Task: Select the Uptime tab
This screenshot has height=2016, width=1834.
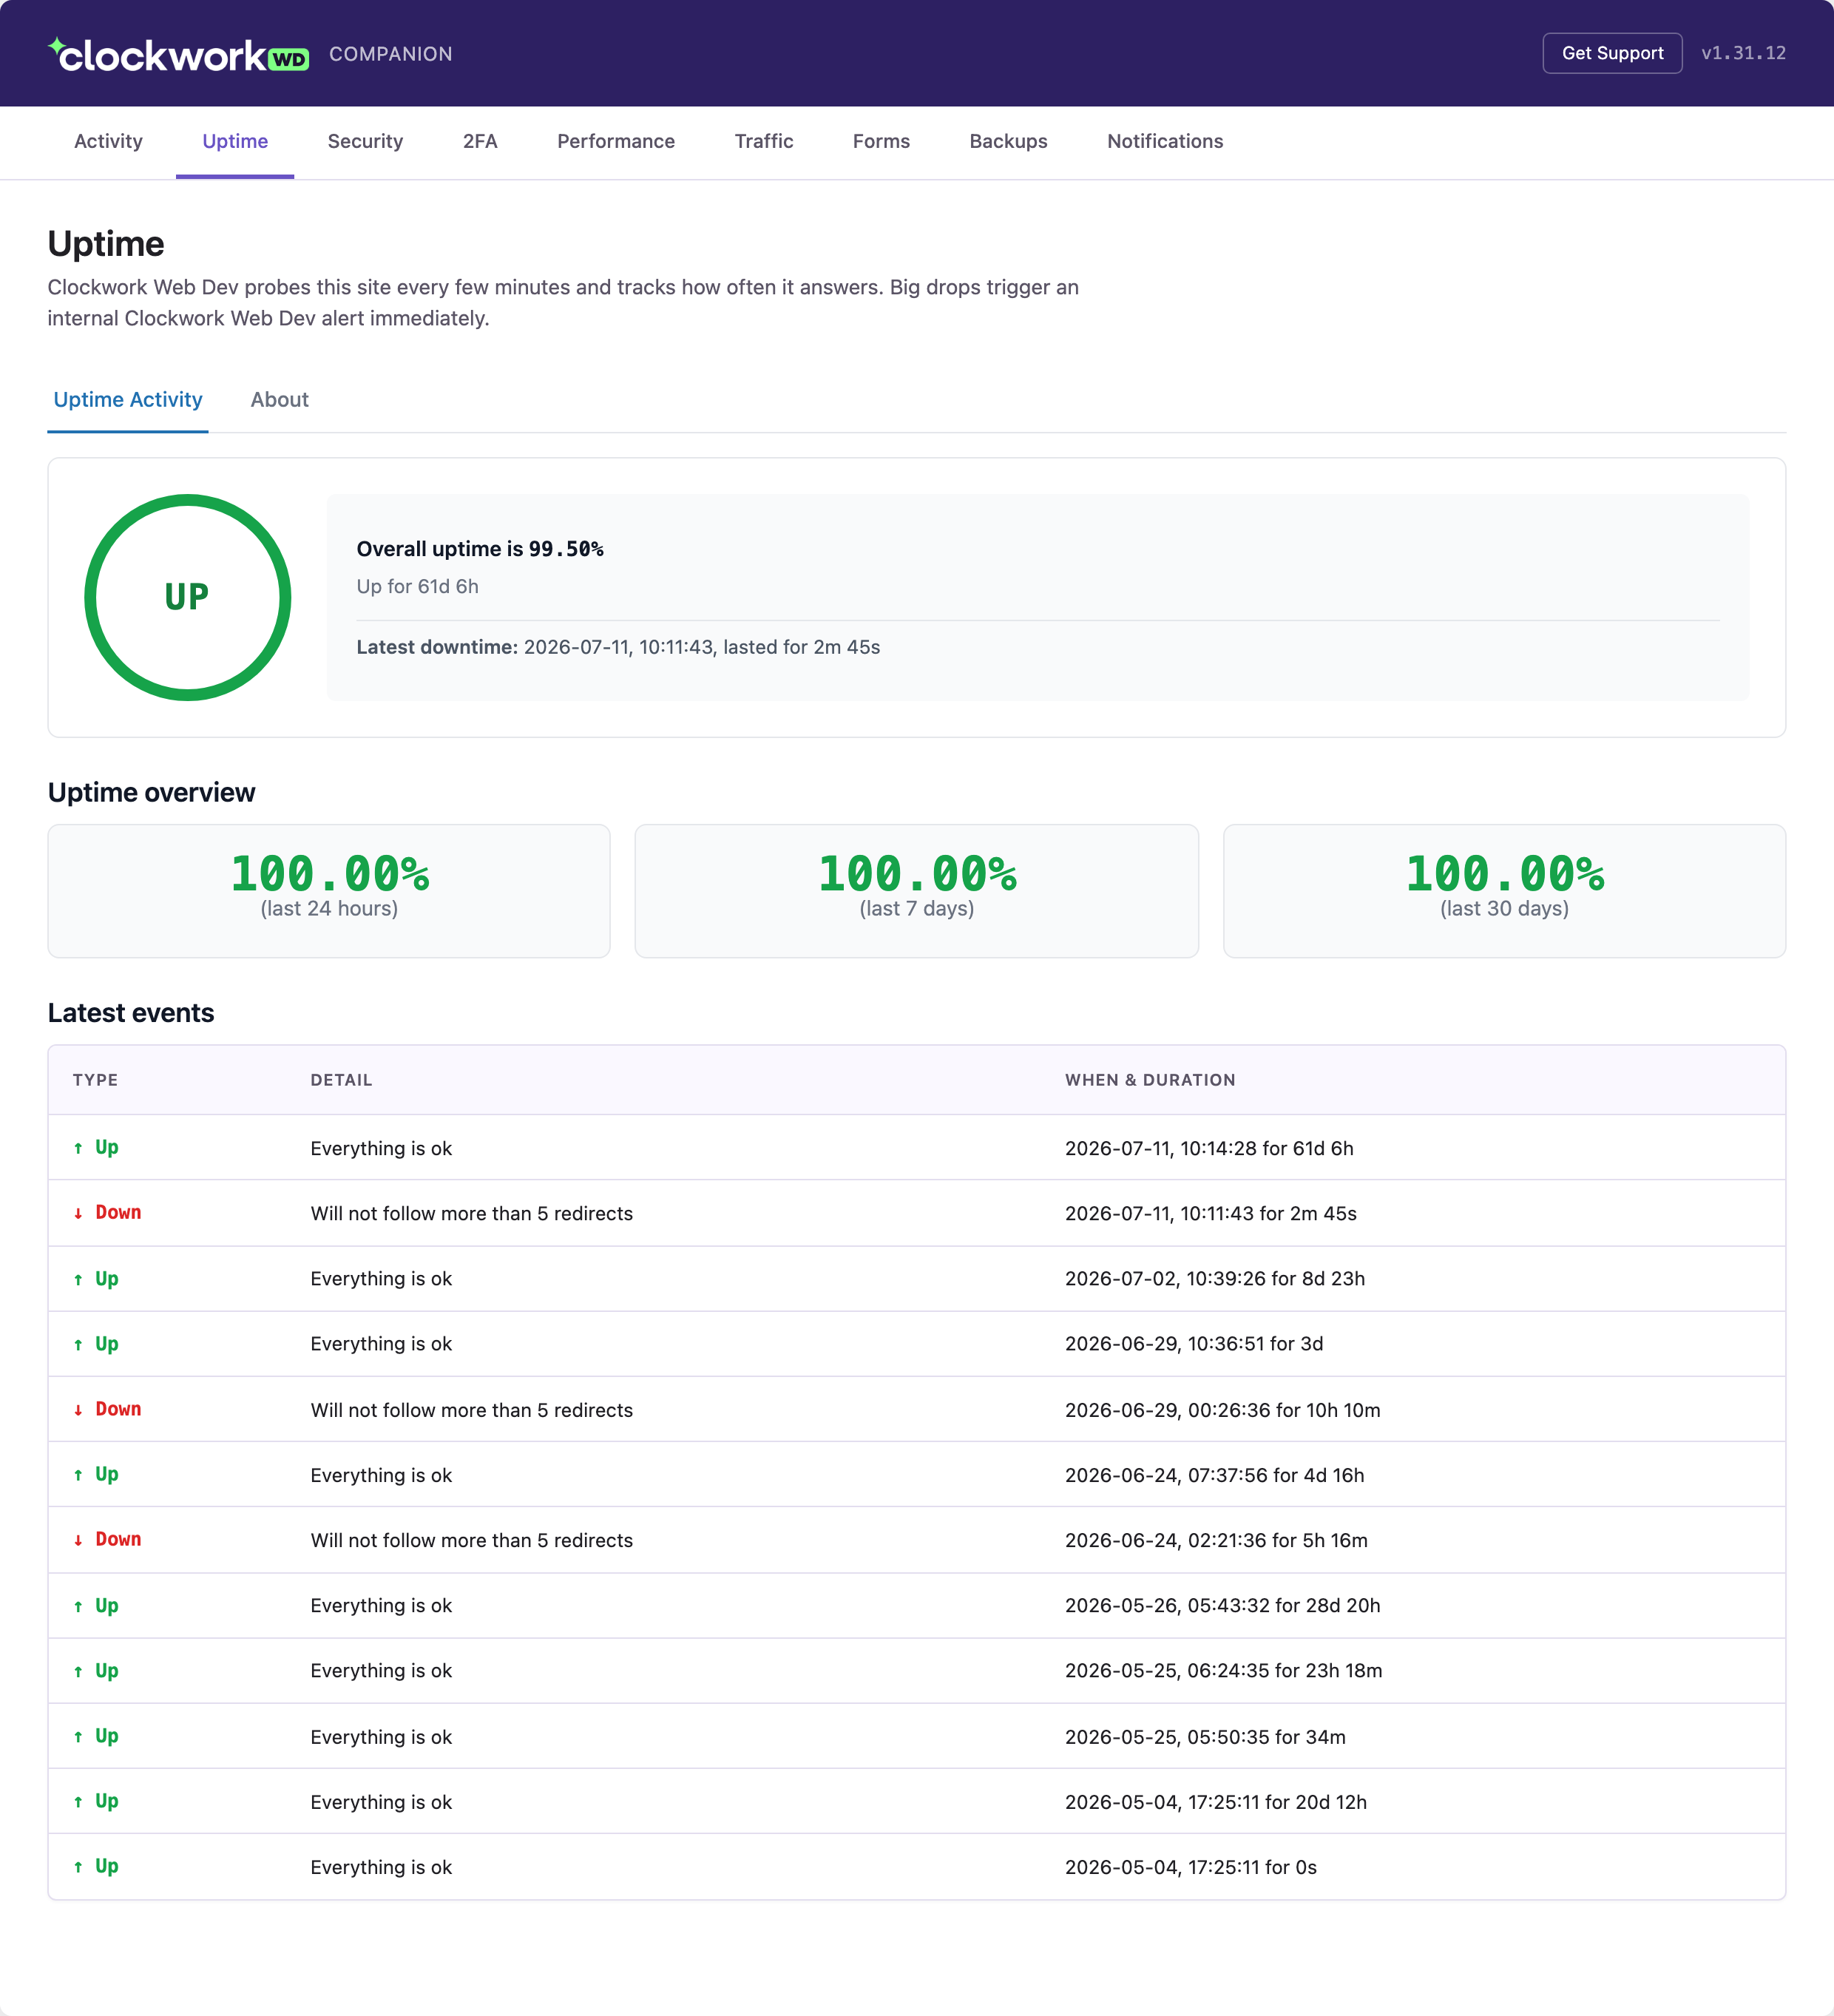Action: click(235, 141)
